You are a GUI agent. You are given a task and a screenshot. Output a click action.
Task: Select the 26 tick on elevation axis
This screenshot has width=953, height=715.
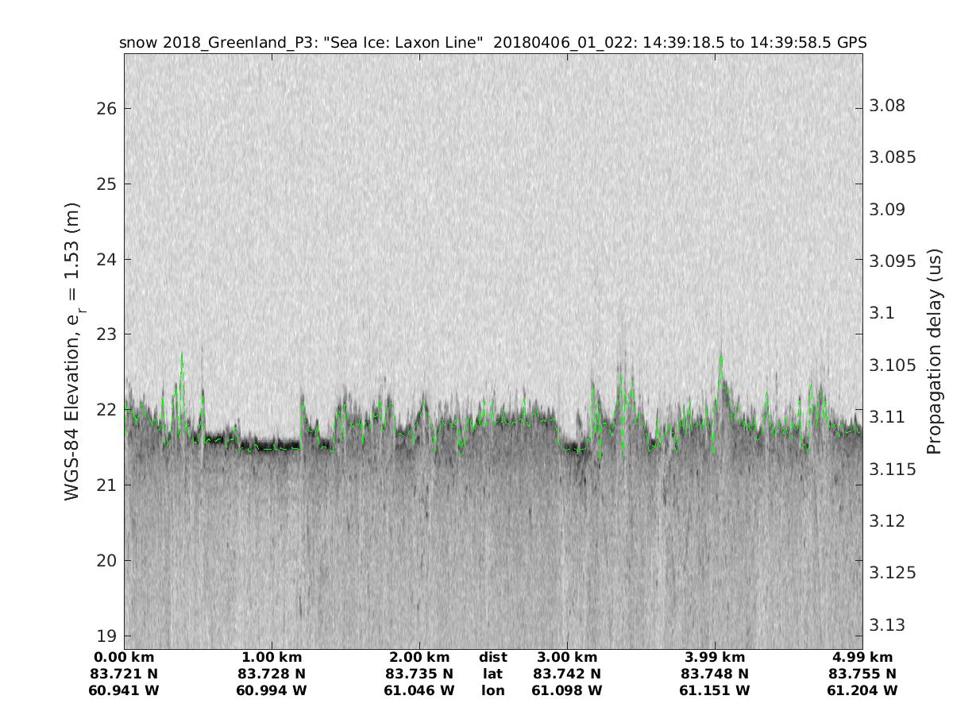(106, 108)
